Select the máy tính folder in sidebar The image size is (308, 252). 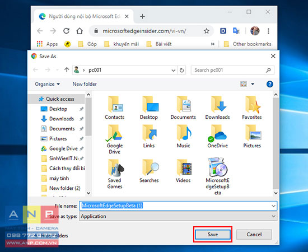(55, 178)
